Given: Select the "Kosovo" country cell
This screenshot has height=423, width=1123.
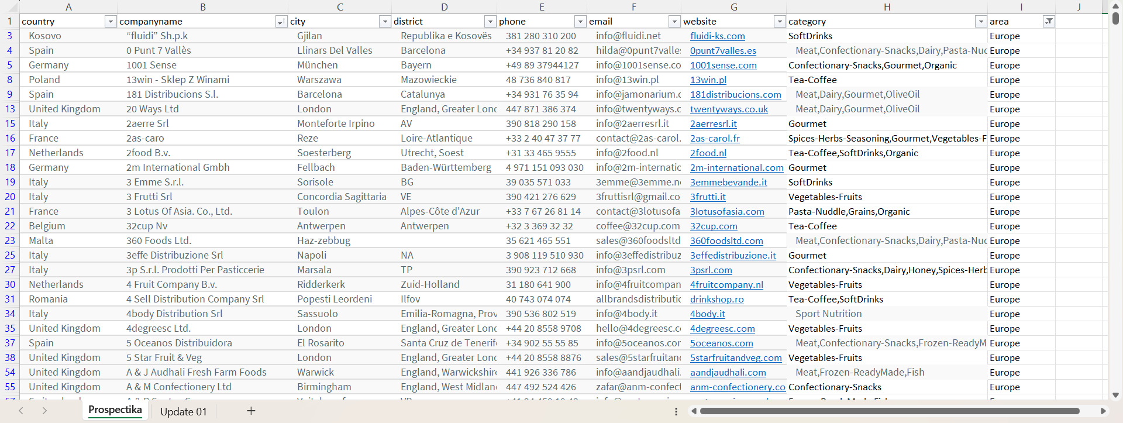Looking at the screenshot, I should 68,36.
